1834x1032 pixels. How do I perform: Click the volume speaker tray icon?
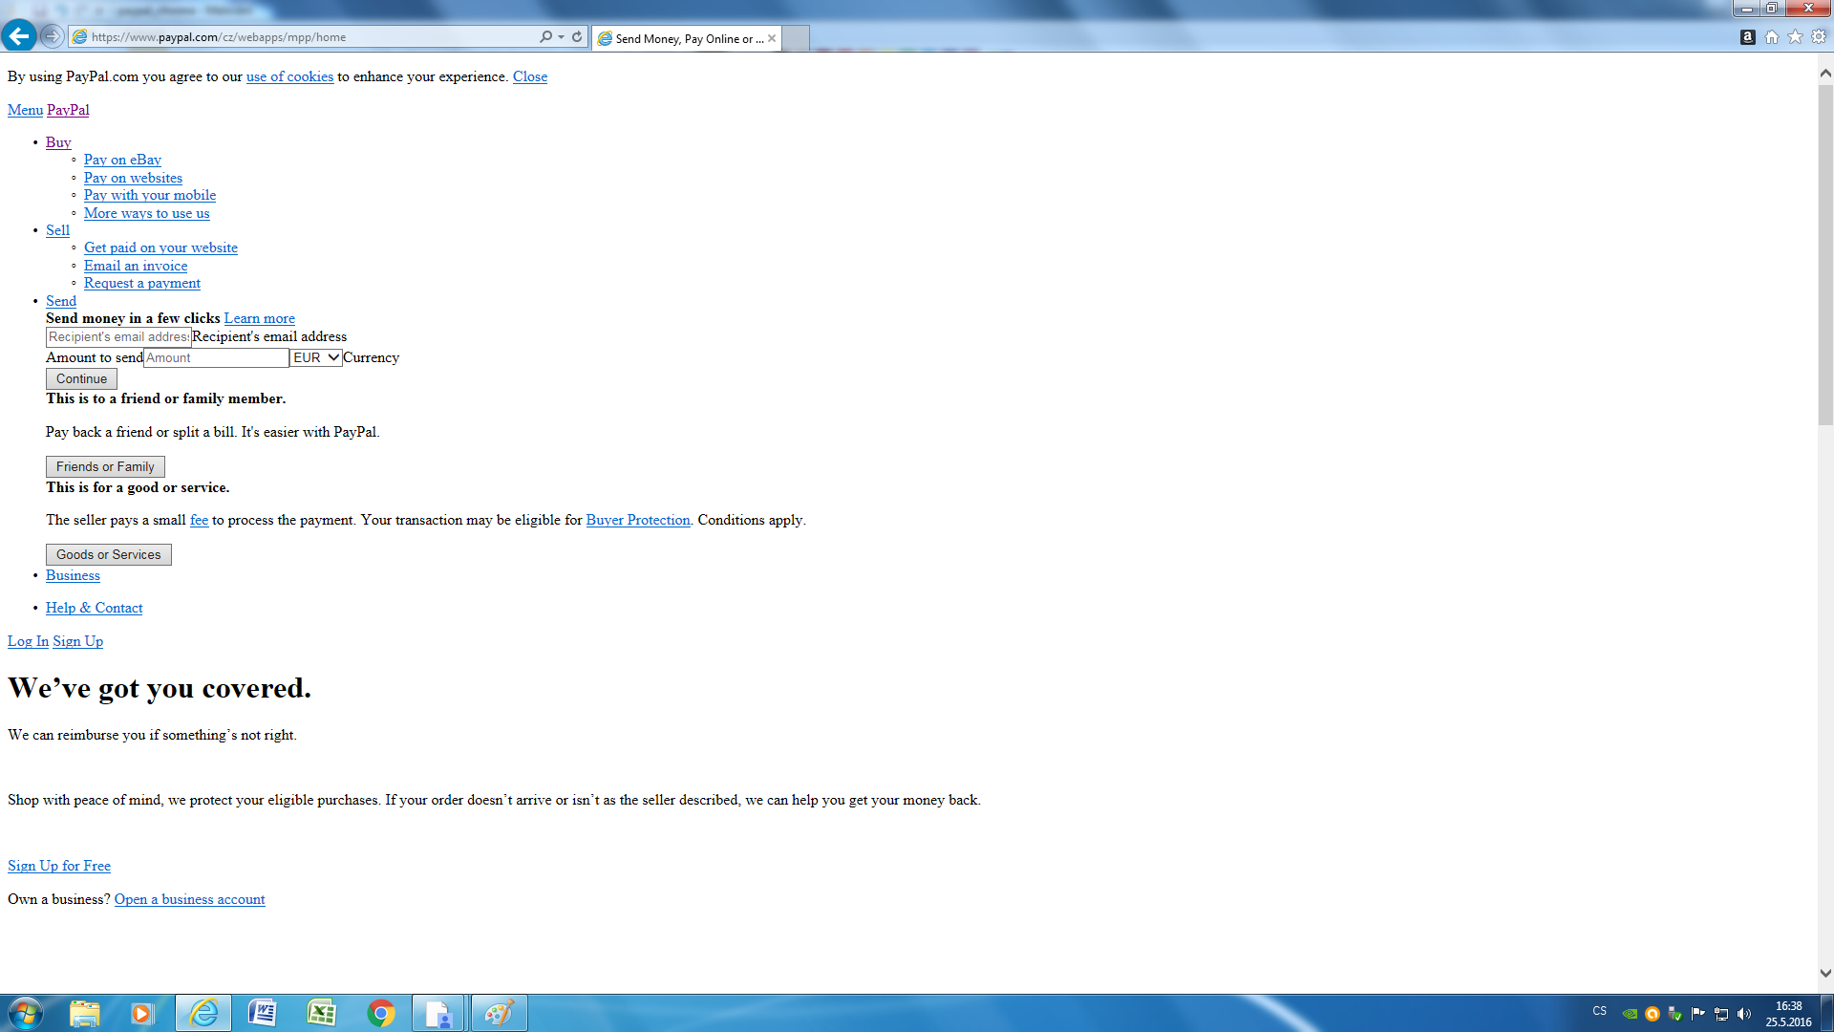point(1744,1014)
